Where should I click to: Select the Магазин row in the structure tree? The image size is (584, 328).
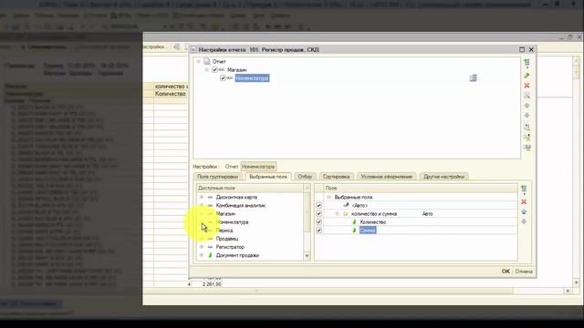click(237, 69)
